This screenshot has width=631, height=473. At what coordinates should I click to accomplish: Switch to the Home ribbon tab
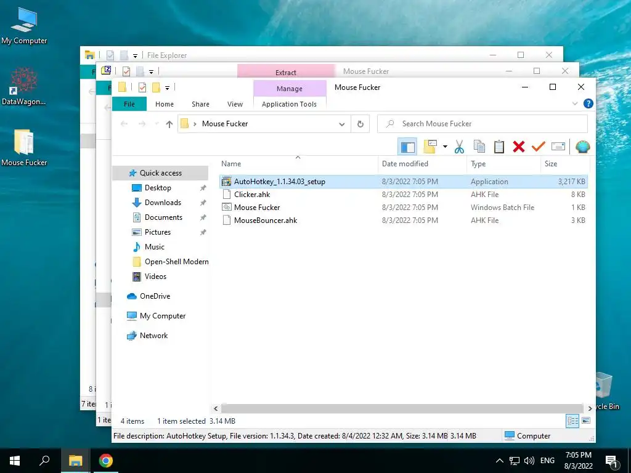pyautogui.click(x=165, y=104)
